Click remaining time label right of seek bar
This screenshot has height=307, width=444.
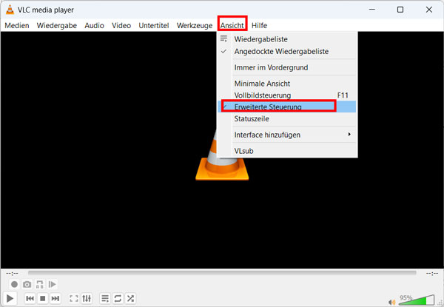(x=432, y=273)
